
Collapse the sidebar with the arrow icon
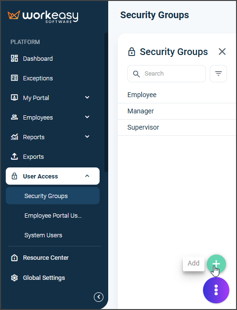coord(99,297)
